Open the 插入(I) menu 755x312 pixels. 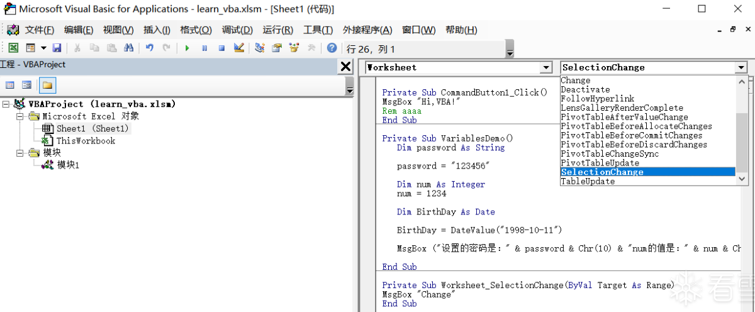click(157, 30)
